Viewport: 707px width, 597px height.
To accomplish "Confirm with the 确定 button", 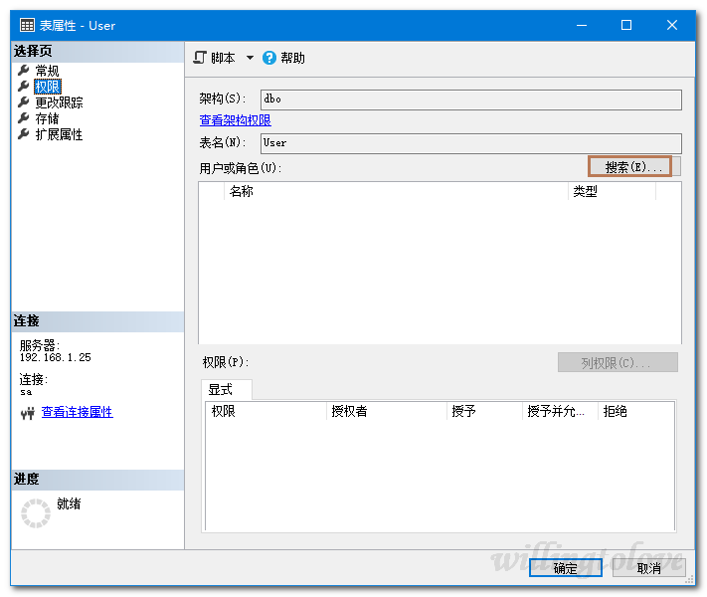I will 566,568.
